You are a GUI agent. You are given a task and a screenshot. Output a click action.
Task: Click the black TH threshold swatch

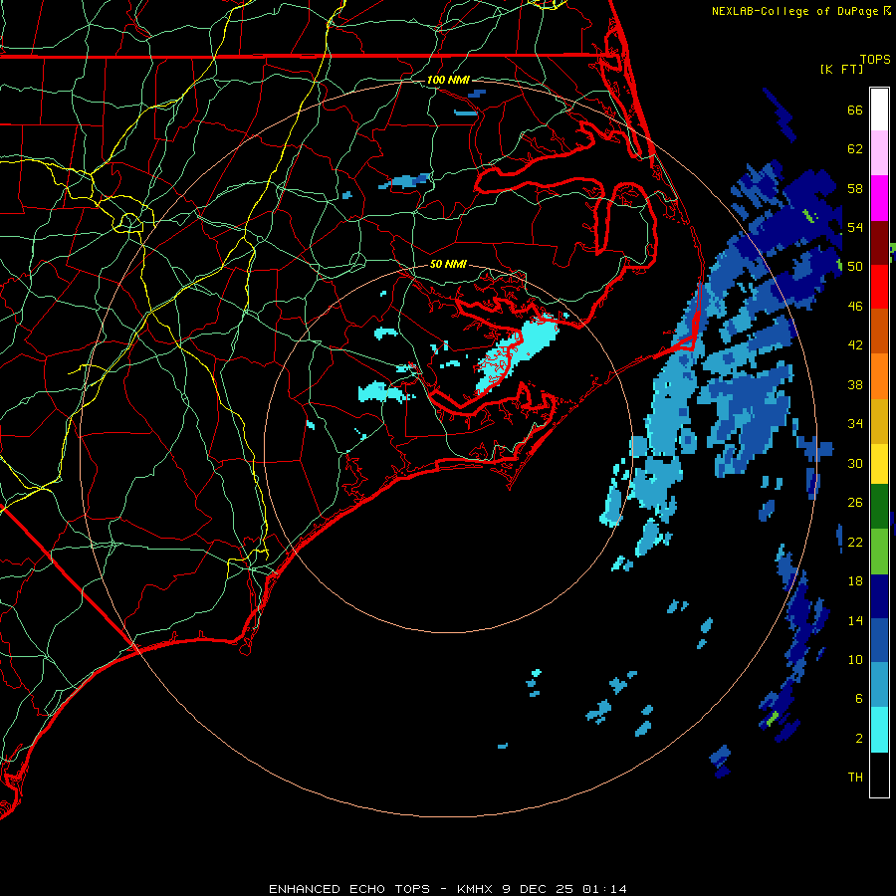(879, 775)
